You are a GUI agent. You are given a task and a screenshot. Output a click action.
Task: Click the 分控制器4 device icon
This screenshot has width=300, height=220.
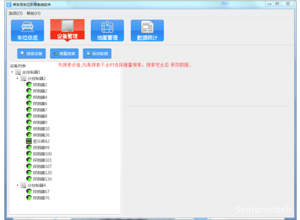[x=23, y=186]
